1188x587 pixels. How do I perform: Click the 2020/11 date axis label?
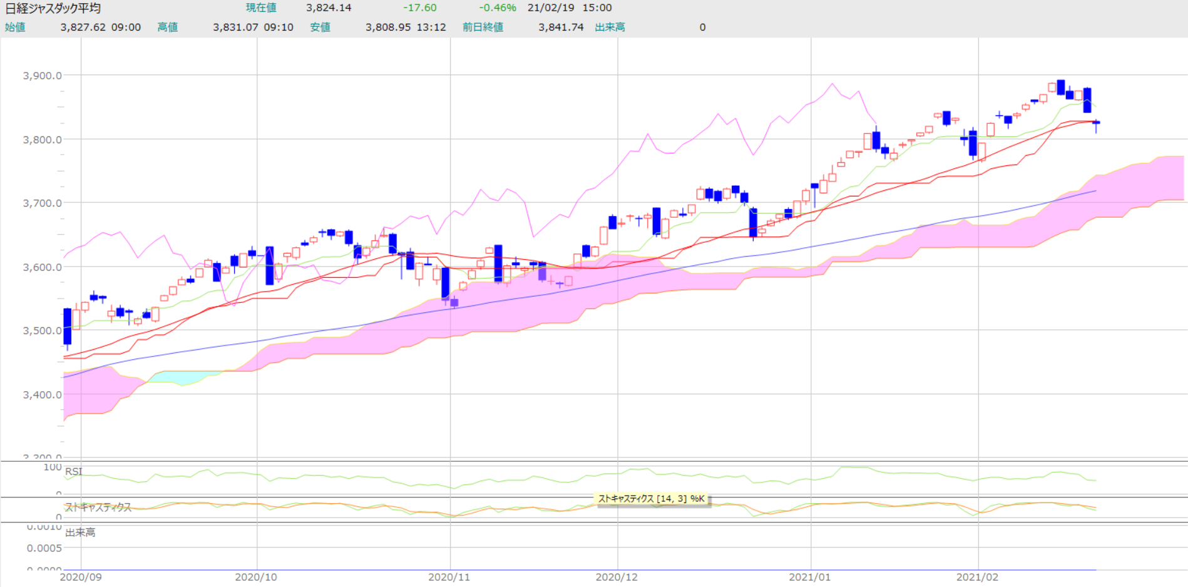tap(449, 577)
